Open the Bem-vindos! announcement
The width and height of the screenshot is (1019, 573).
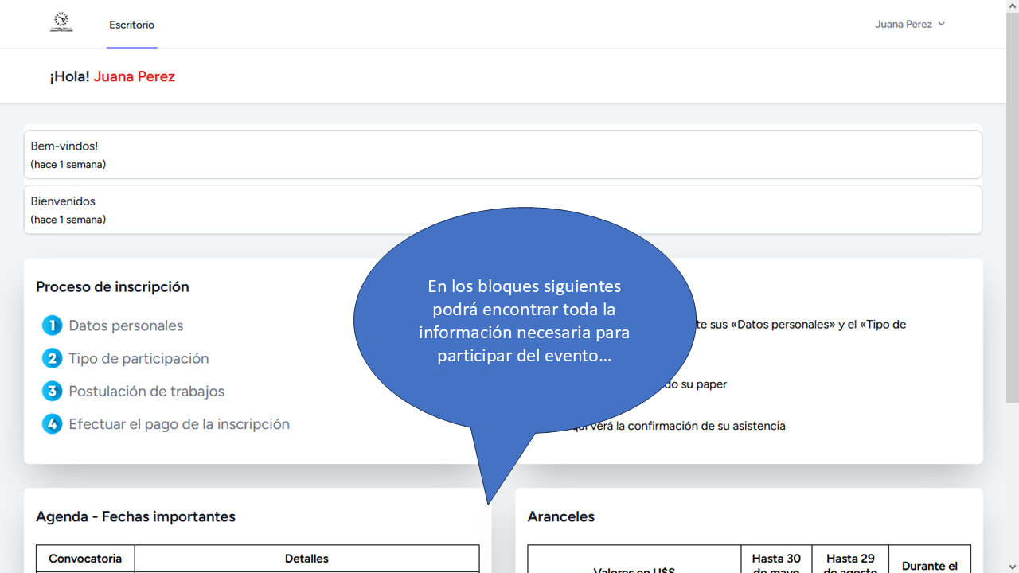click(64, 146)
